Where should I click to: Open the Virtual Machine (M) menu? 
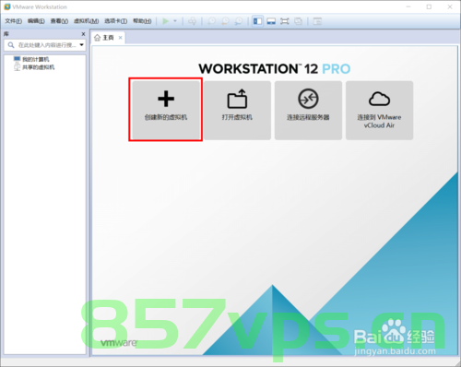tap(86, 21)
